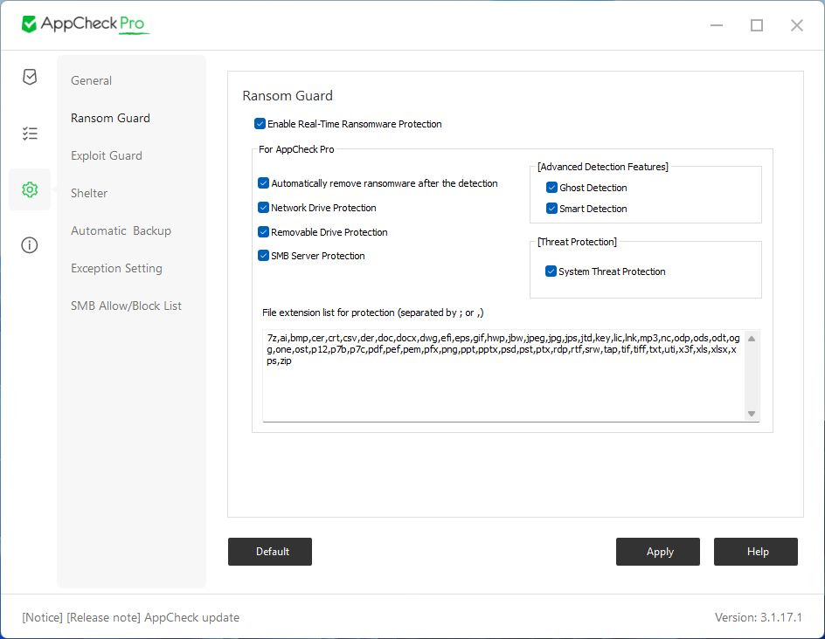Screen dimensions: 825x639
Task: Toggle SMB Server Protection checkbox
Action: [x=263, y=256]
